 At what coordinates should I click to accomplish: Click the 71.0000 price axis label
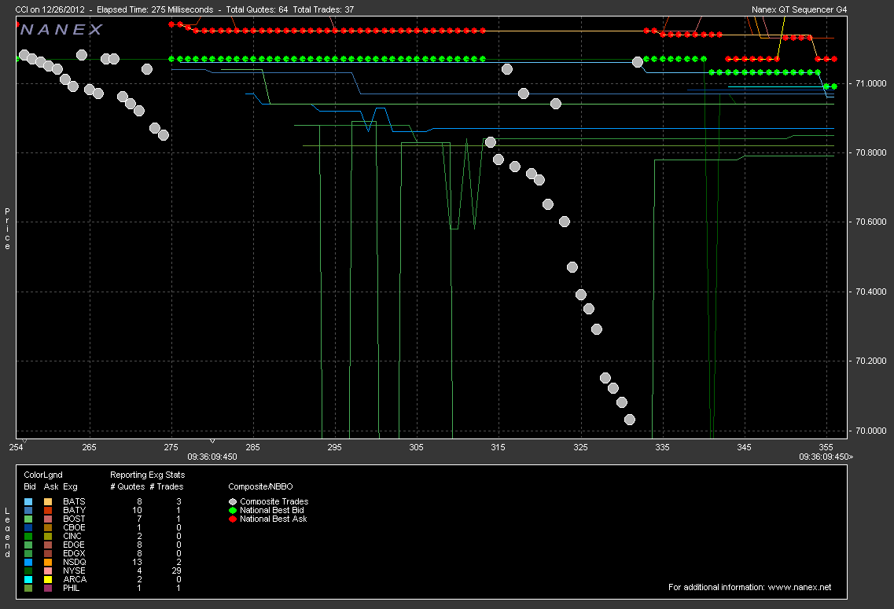(x=871, y=84)
